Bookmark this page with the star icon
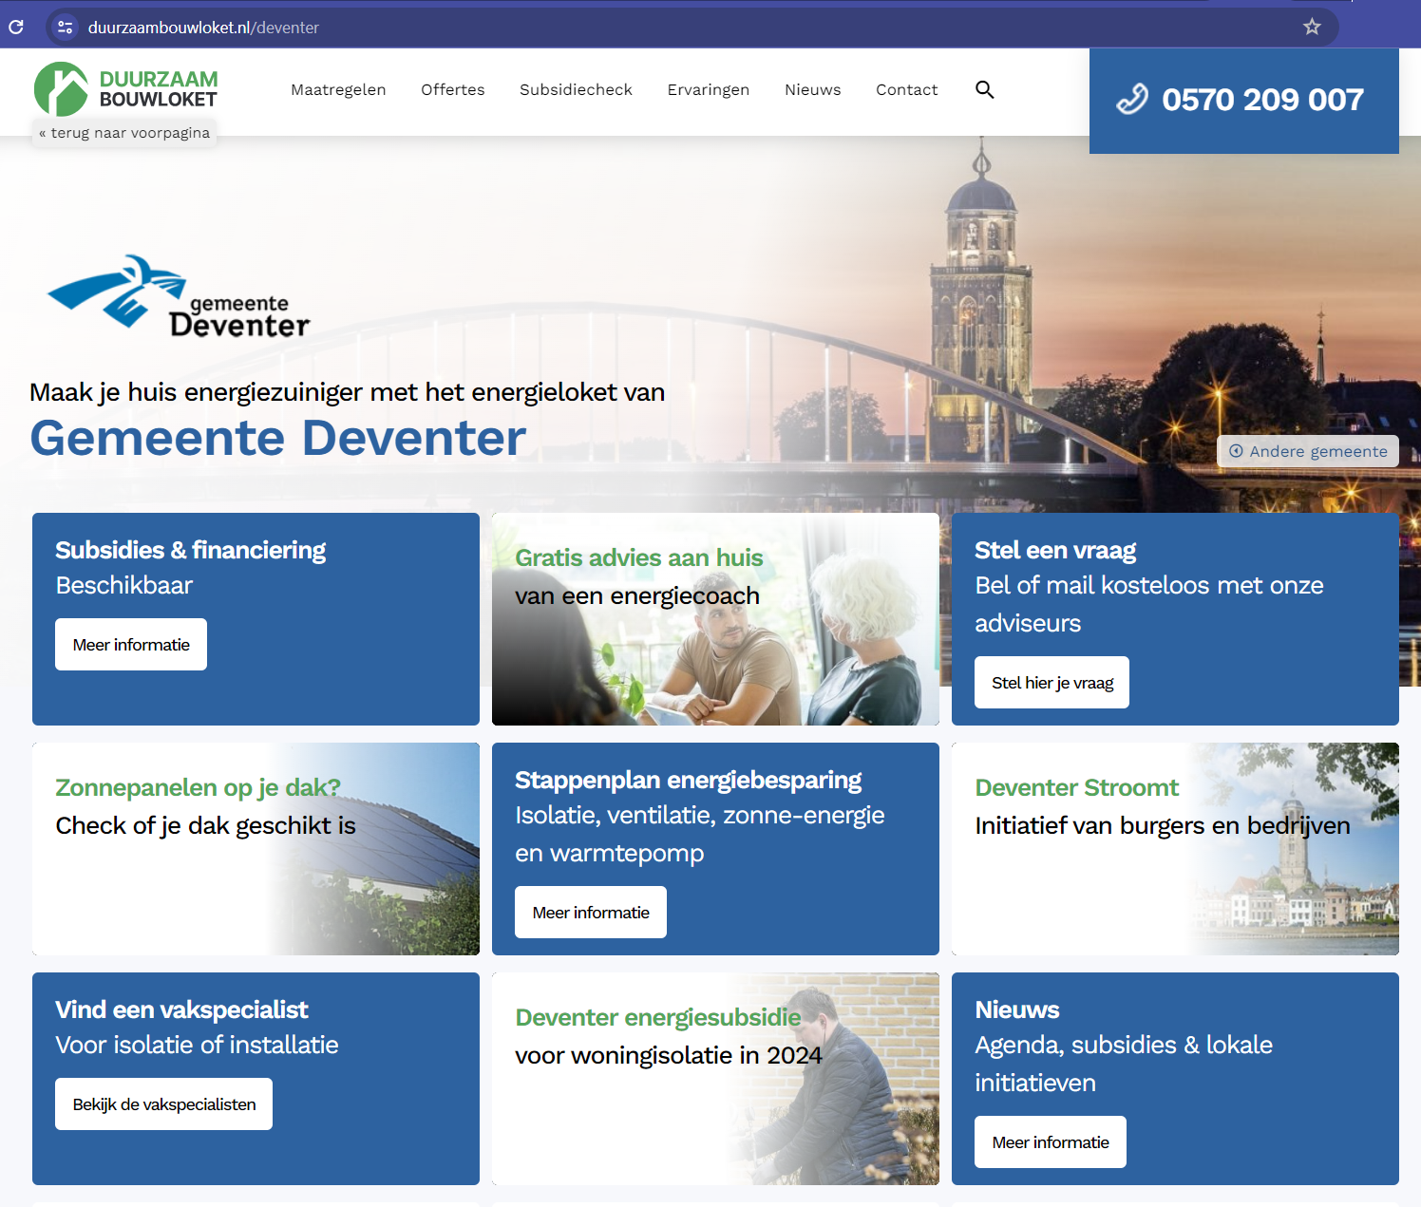1421x1207 pixels. 1312,27
